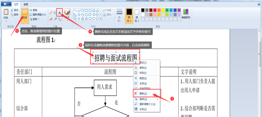Image resolution: width=262 pixels, height=117 pixels.
Task: Open Rotate (旋转(O)) submenu in context menu
Action: click(x=146, y=99)
